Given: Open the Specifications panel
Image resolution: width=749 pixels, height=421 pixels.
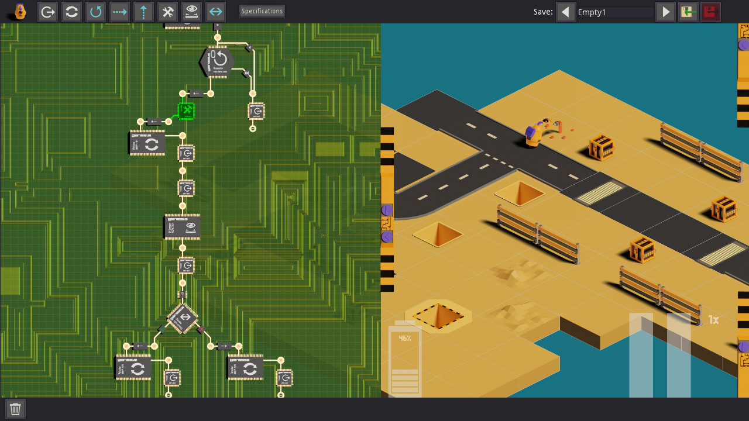Looking at the screenshot, I should (x=262, y=11).
